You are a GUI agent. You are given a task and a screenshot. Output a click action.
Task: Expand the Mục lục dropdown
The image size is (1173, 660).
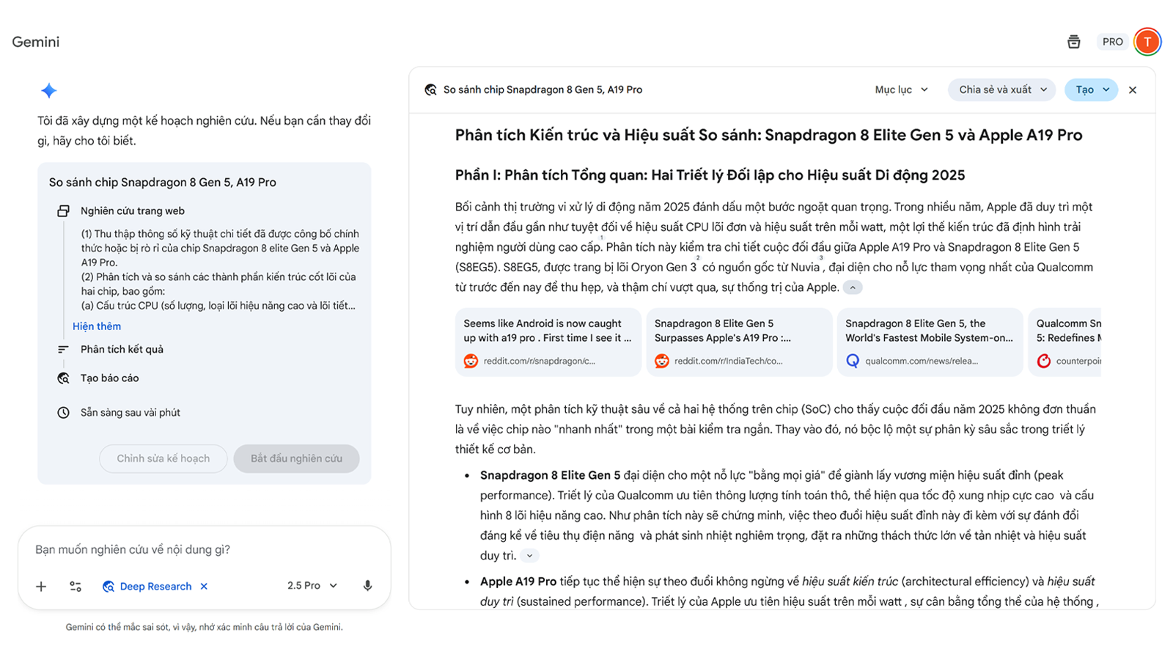pyautogui.click(x=901, y=90)
